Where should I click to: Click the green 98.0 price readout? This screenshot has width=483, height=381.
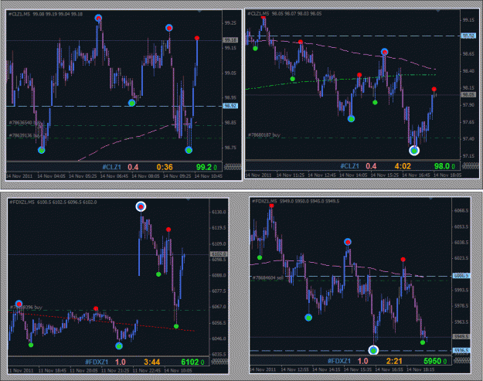pyautogui.click(x=442, y=166)
